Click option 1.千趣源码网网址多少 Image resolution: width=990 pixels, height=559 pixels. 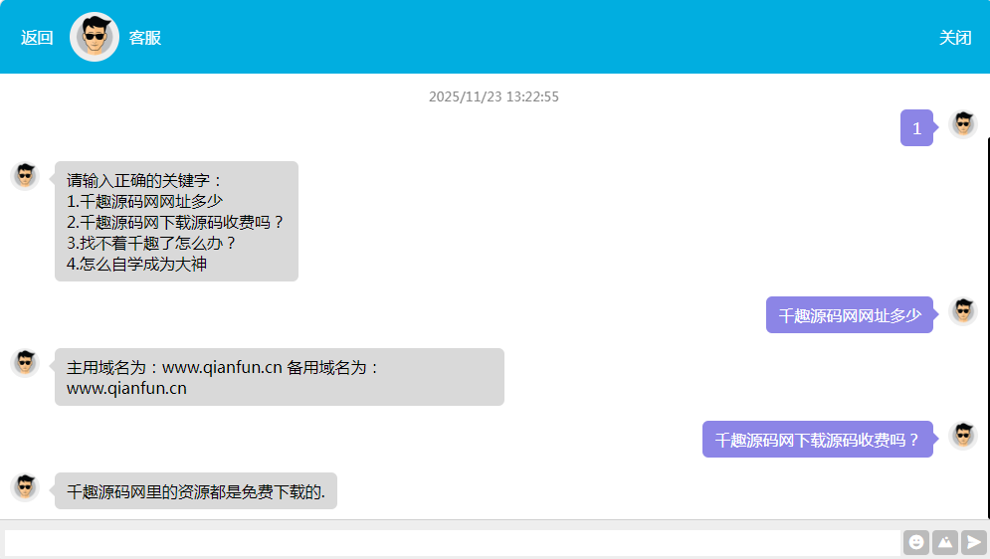click(x=144, y=201)
